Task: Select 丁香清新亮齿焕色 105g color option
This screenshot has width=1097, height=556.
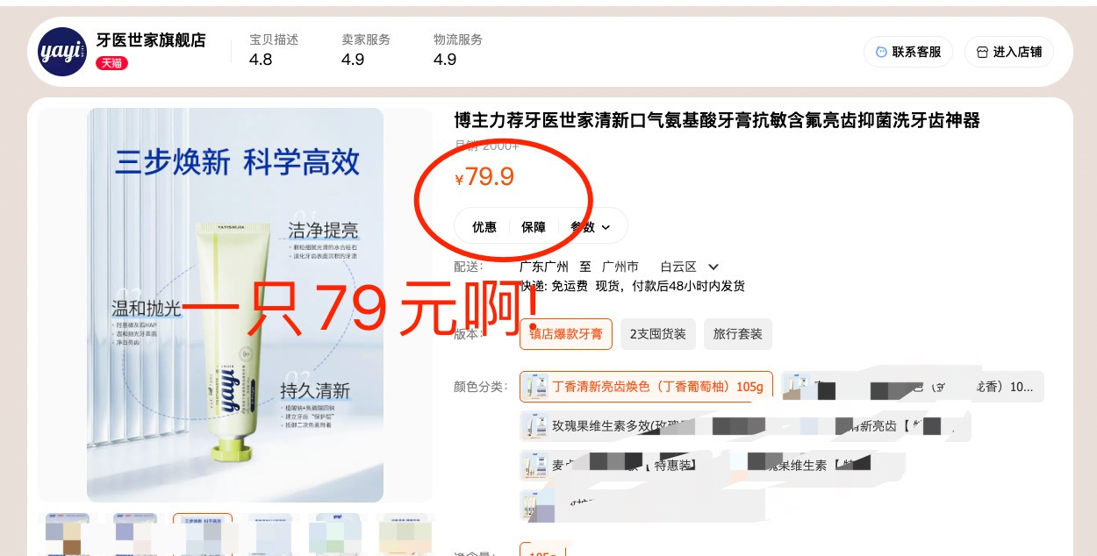Action: [646, 387]
